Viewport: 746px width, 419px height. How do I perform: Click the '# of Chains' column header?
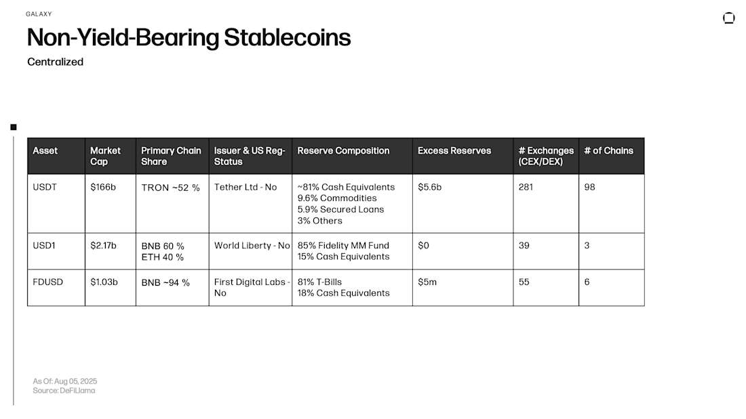tap(609, 151)
